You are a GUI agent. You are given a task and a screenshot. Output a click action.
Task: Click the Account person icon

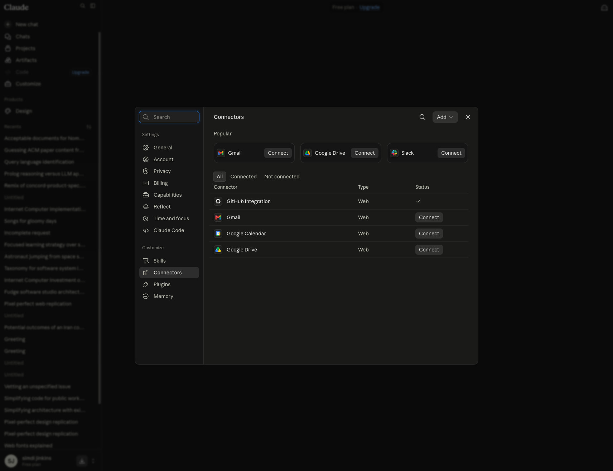pos(146,159)
